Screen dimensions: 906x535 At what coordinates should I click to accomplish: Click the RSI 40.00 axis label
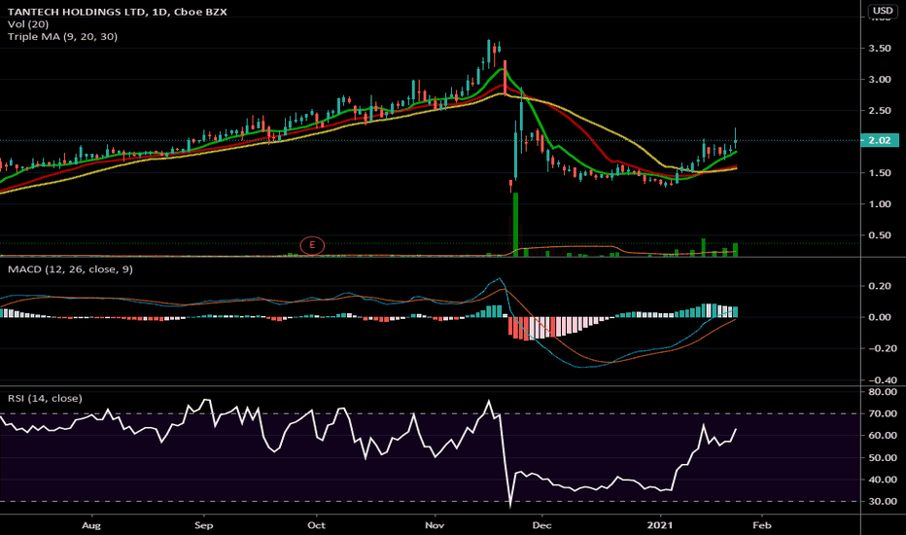tap(883, 480)
